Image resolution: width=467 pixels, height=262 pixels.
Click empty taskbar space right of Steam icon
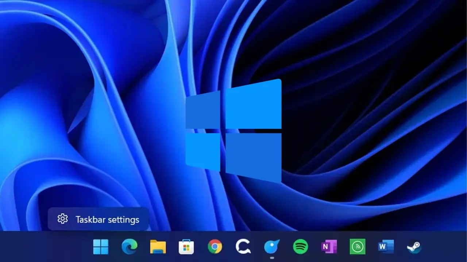click(445, 247)
